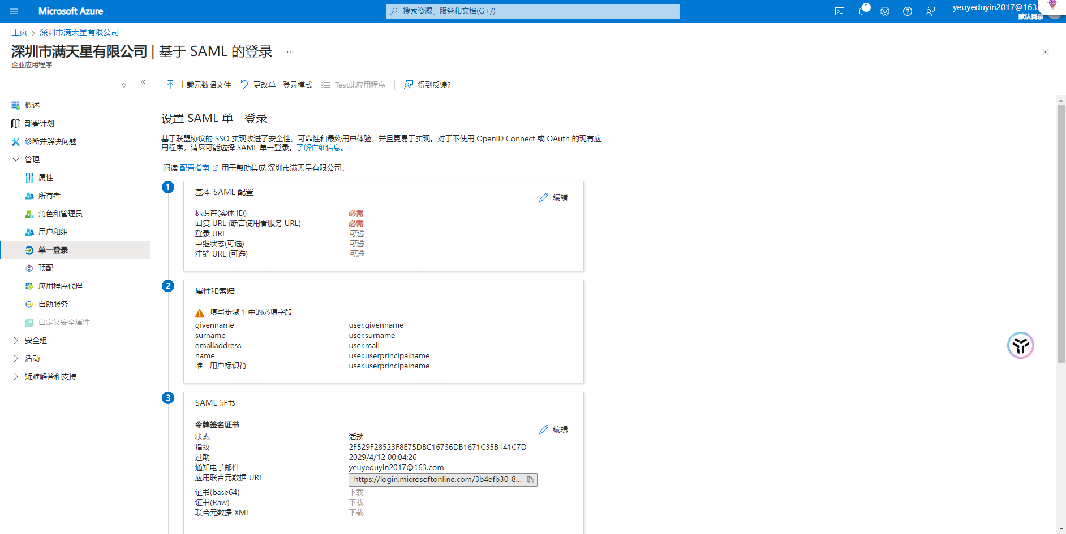This screenshot has width=1066, height=534.
Task: Open 所有者 in sidebar
Action: tap(49, 196)
